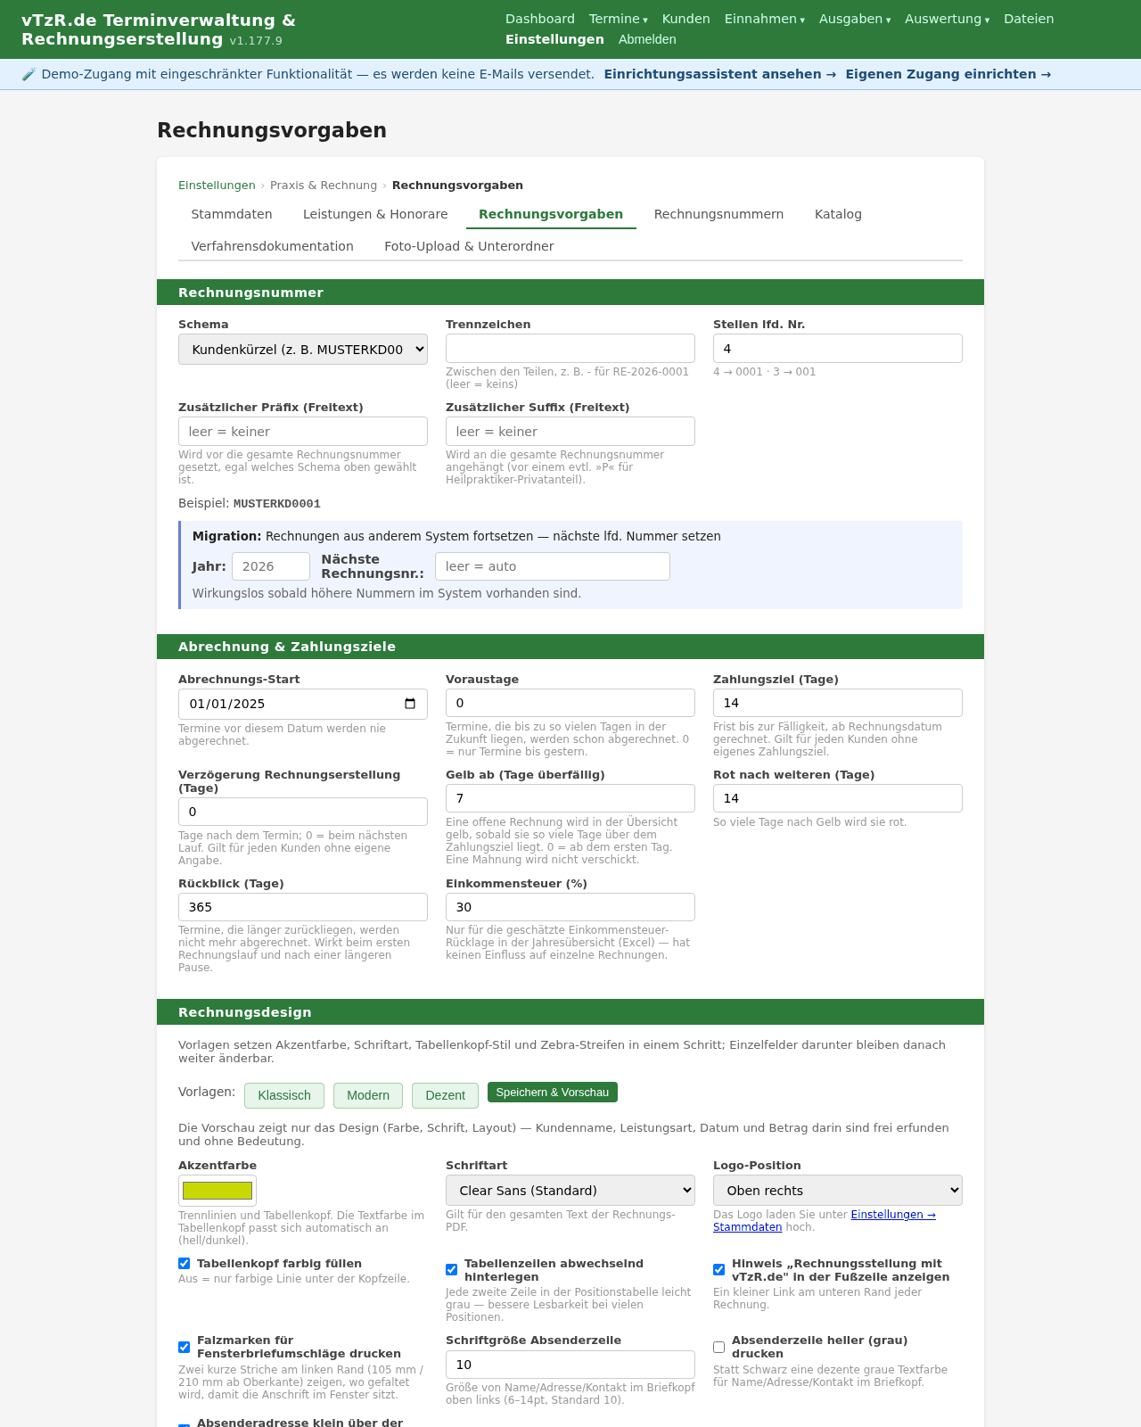Expand the Einnahmen menu
This screenshot has height=1427, width=1141.
pyautogui.click(x=765, y=19)
